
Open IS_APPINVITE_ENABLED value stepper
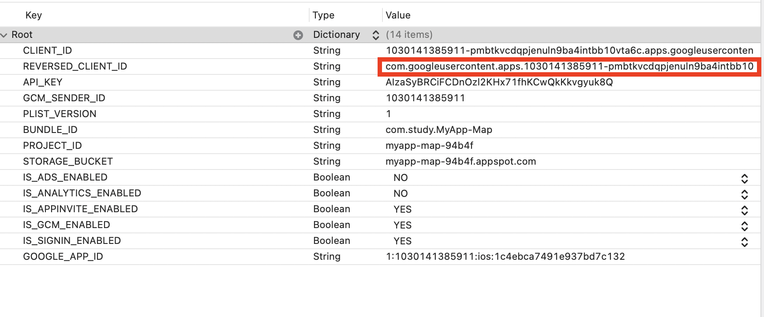tap(745, 210)
